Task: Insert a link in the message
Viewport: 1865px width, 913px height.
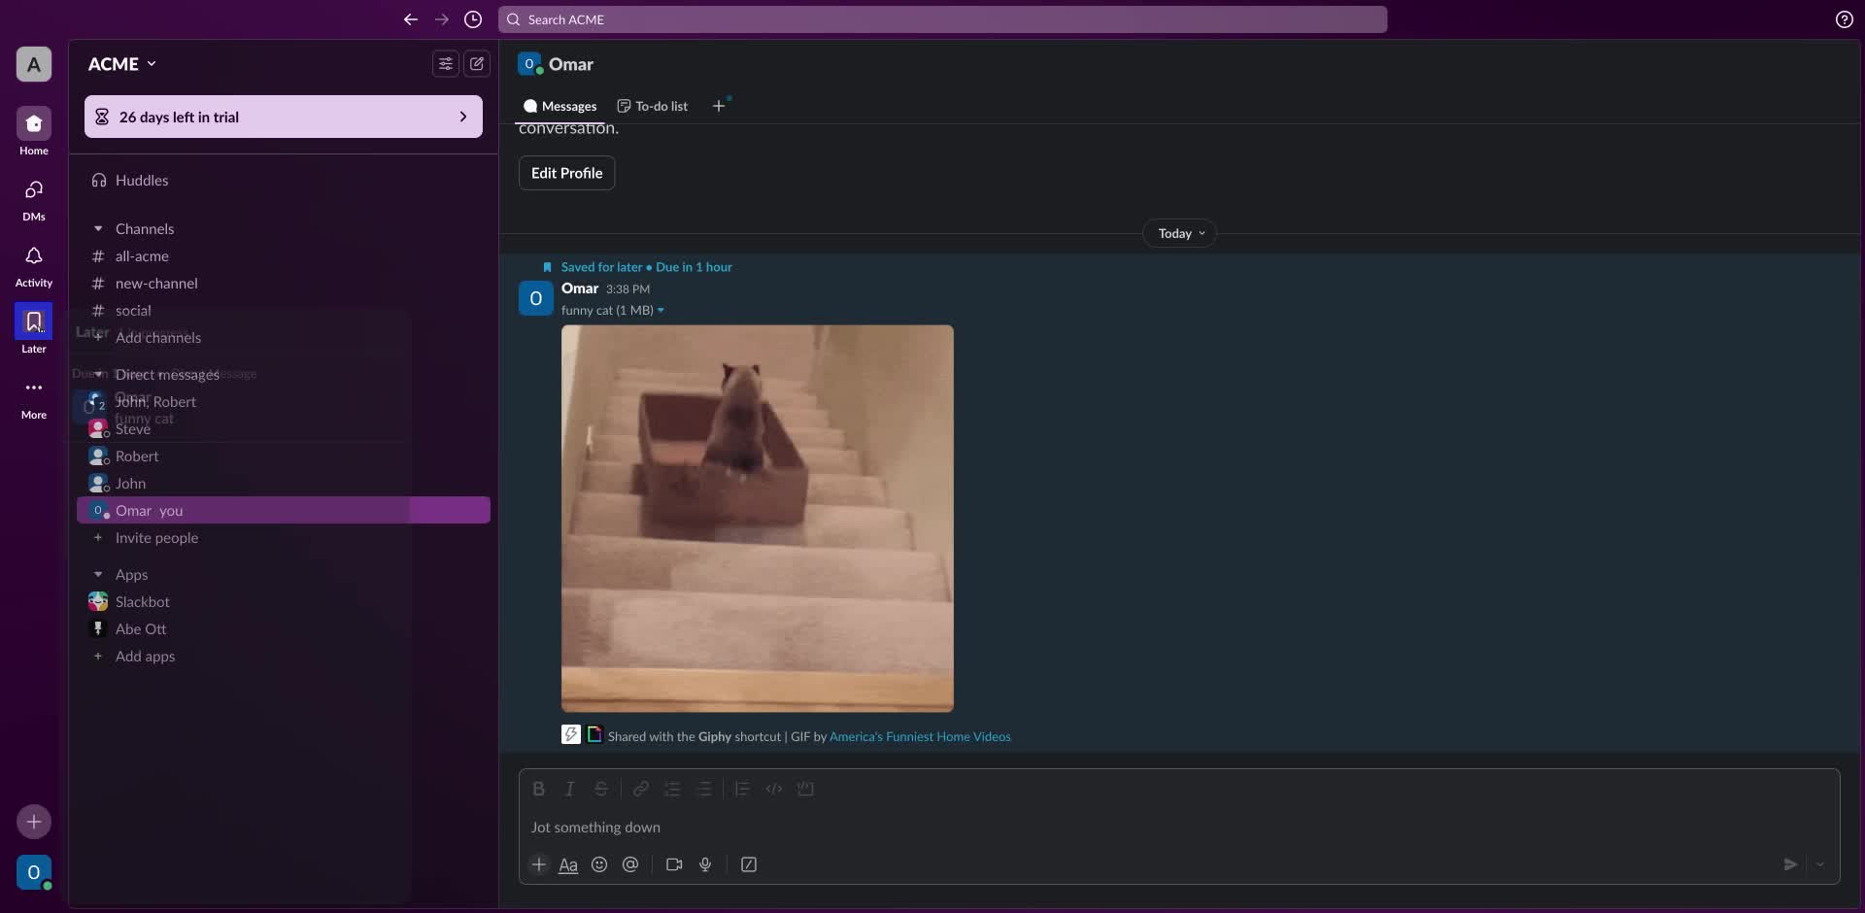Action: point(640,789)
